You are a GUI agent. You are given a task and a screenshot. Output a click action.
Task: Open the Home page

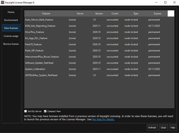[11, 12]
